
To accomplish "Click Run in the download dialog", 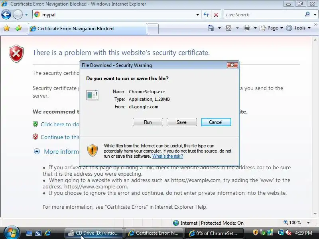I will [148, 122].
